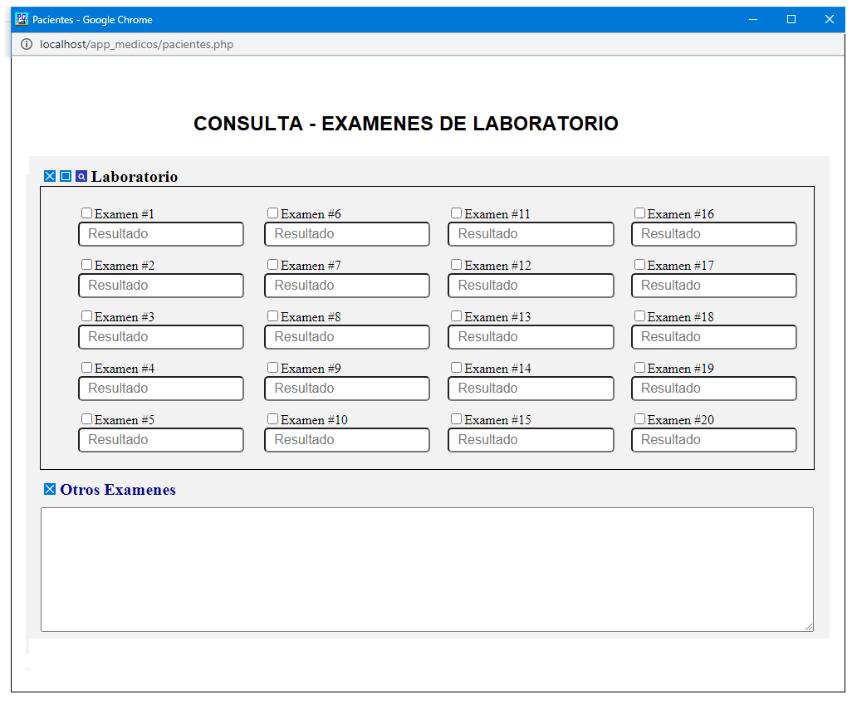Toggle the Examen #15 checkbox
852x714 pixels.
point(457,419)
